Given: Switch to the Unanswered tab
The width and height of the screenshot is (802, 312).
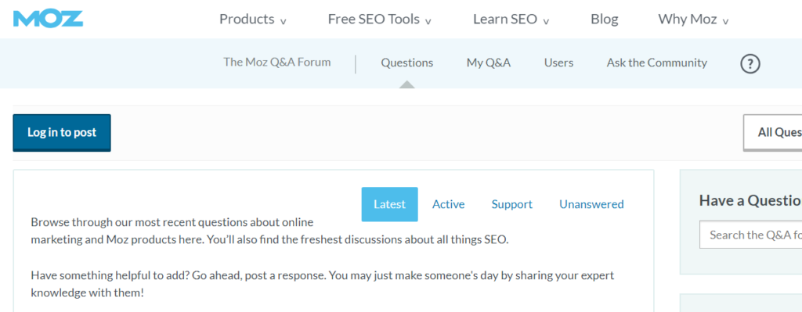Looking at the screenshot, I should (x=591, y=204).
